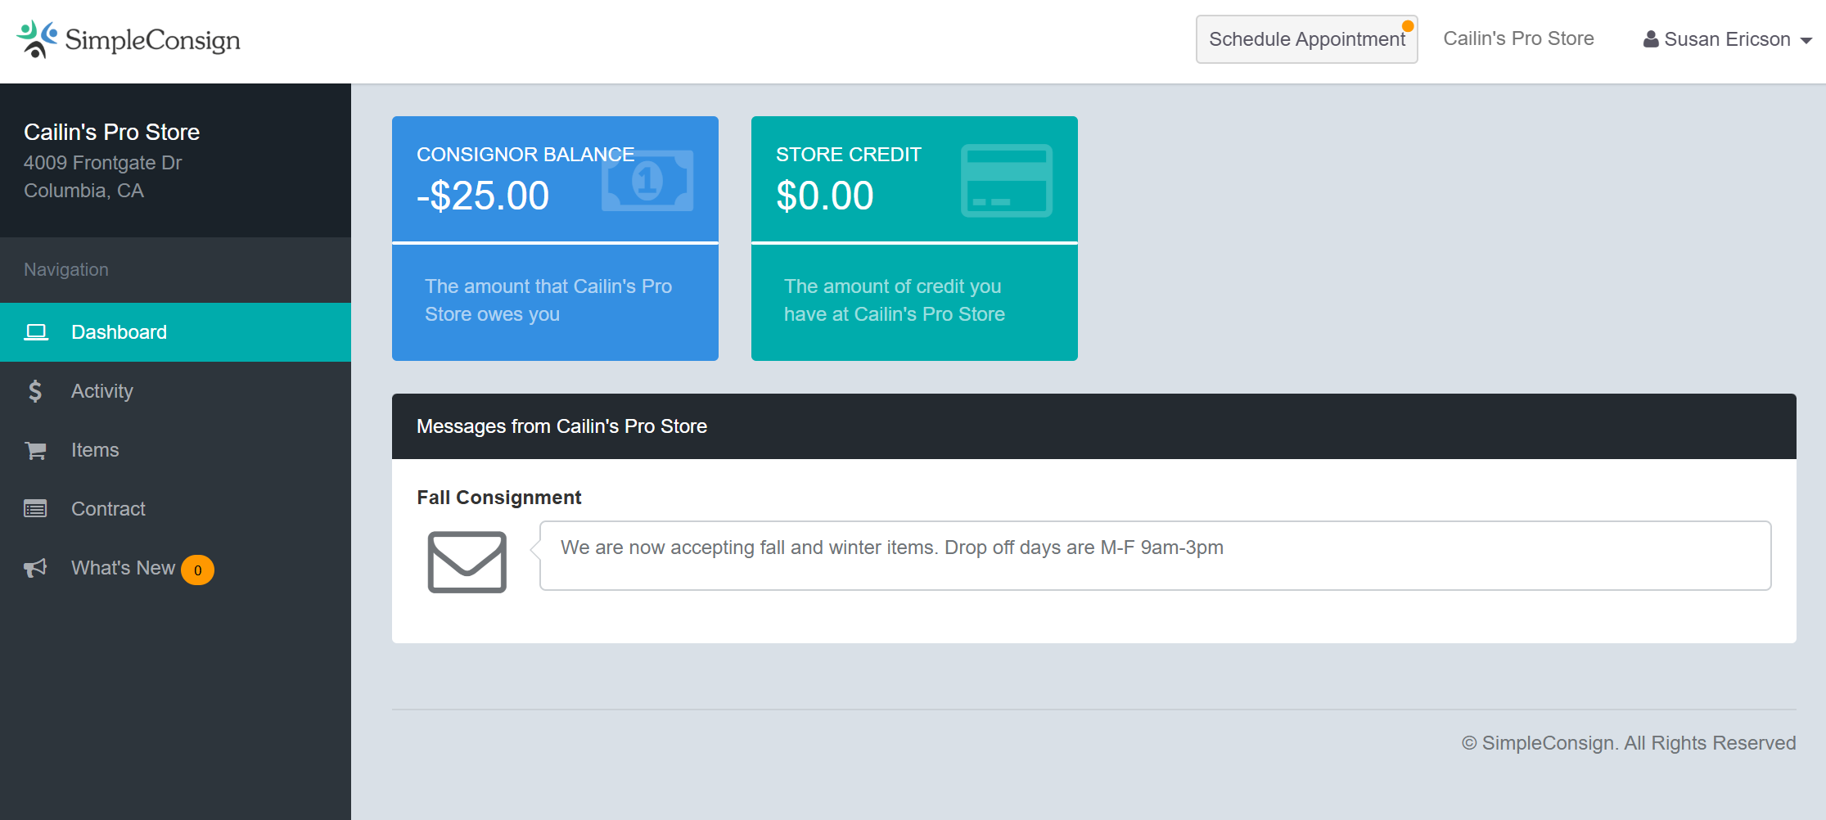Image resolution: width=1826 pixels, height=820 pixels.
Task: Expand the Susan Ericson dropdown arrow
Action: click(1806, 40)
